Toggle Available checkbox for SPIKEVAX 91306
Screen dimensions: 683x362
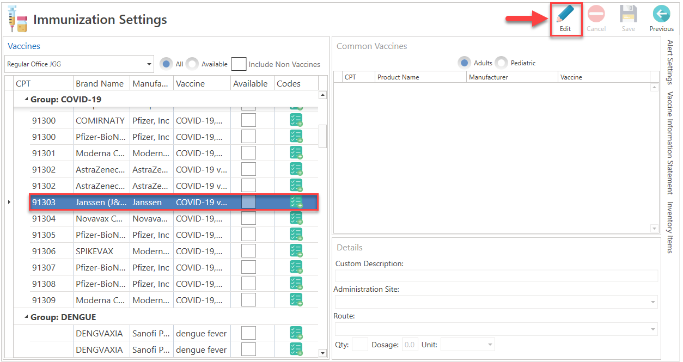click(x=249, y=251)
